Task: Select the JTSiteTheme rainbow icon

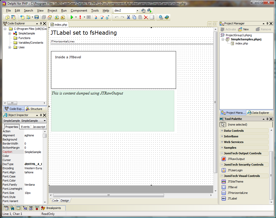Action: [x=224, y=182]
